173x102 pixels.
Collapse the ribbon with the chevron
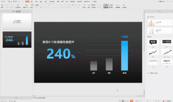coord(172,2)
